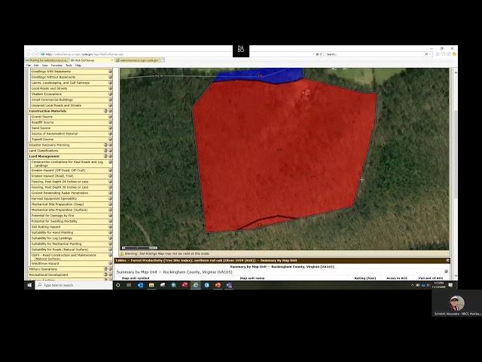Screen dimensions: 482x362
Task: Expand Windthrow Hazard chevron
Action: click(x=111, y=263)
